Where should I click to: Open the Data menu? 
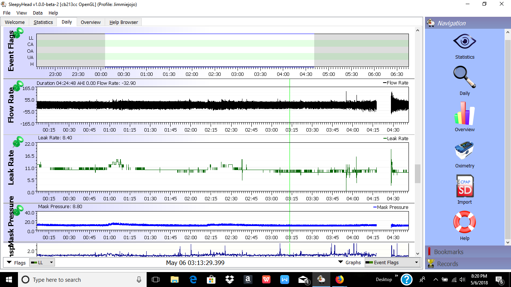38,13
